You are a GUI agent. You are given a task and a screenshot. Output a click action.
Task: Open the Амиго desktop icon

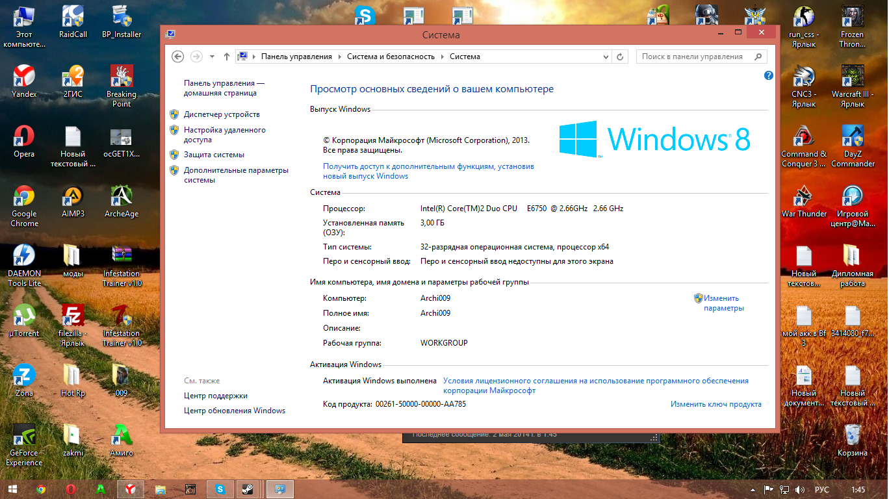click(122, 440)
